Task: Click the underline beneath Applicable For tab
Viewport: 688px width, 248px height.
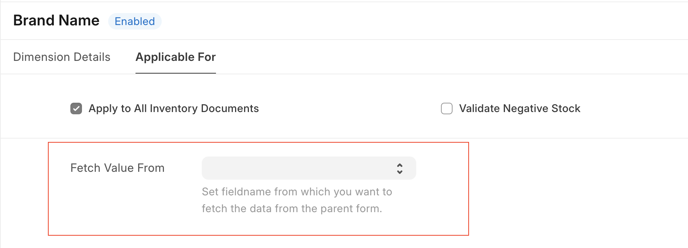Action: pos(176,73)
